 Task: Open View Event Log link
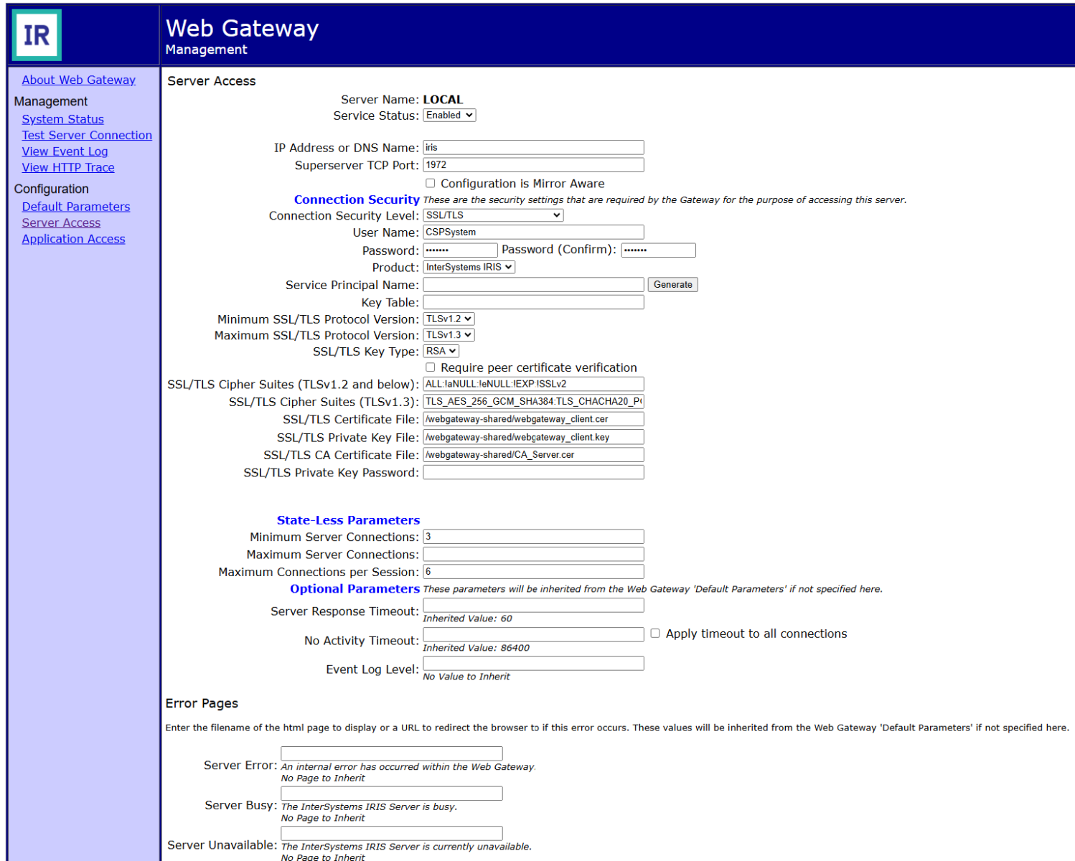pos(65,151)
